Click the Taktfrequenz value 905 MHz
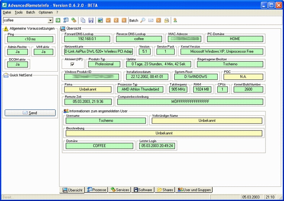 [x=178, y=89]
